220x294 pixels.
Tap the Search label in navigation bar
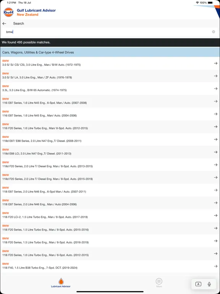[18, 24]
